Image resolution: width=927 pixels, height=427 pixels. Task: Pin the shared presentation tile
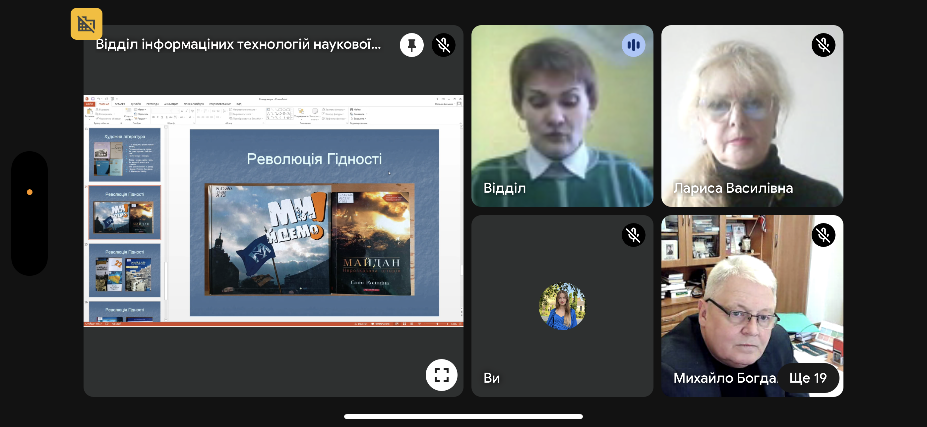coord(411,45)
